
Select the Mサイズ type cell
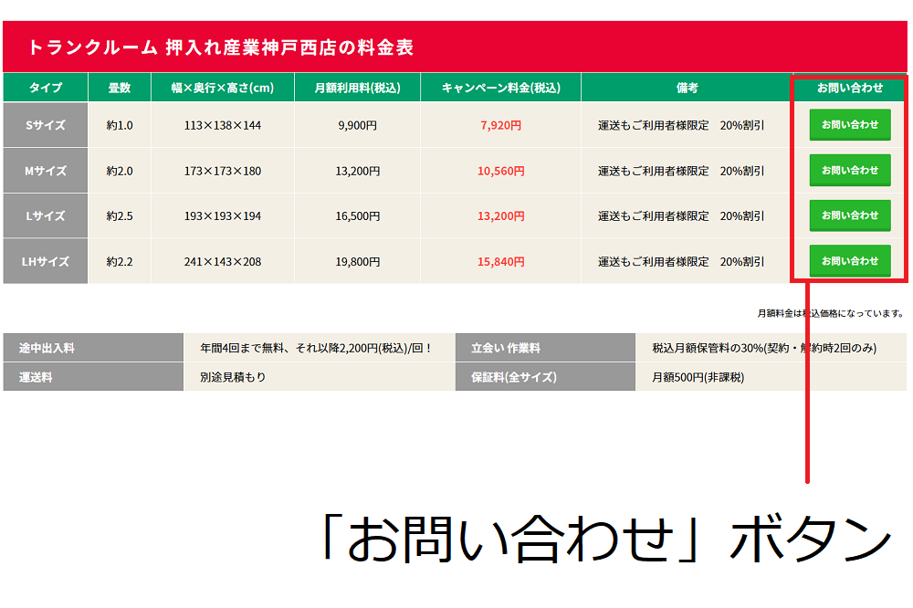pyautogui.click(x=46, y=171)
